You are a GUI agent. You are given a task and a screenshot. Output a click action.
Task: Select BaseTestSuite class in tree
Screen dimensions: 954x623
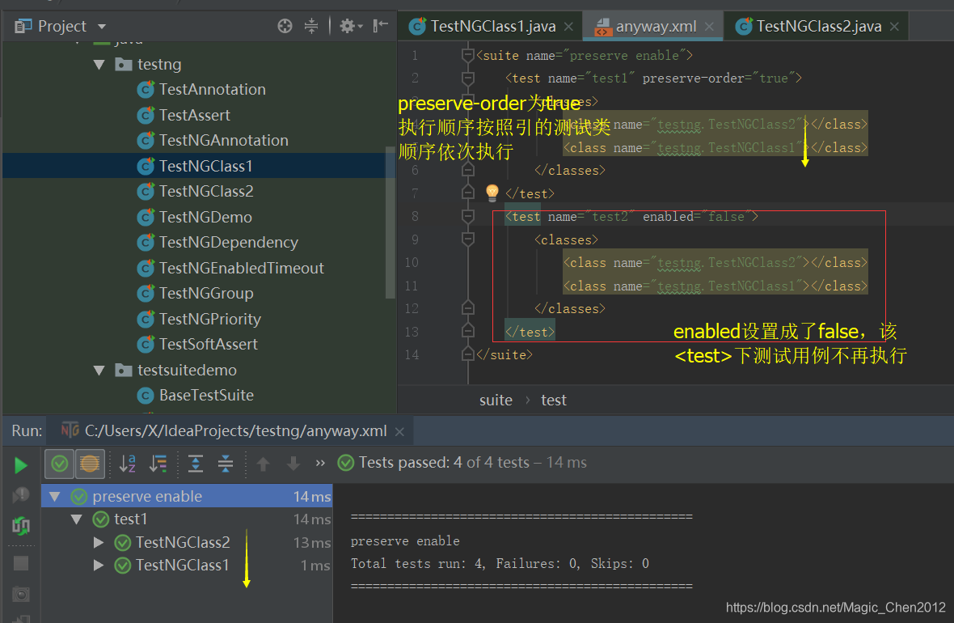(x=206, y=395)
